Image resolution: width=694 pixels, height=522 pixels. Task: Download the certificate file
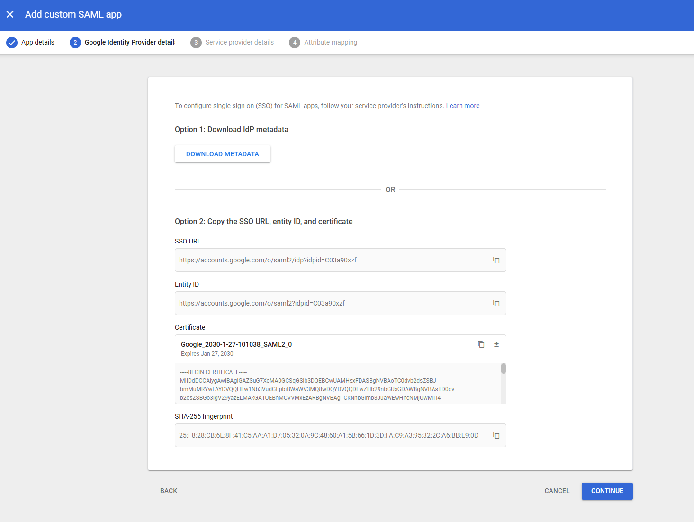(x=496, y=344)
